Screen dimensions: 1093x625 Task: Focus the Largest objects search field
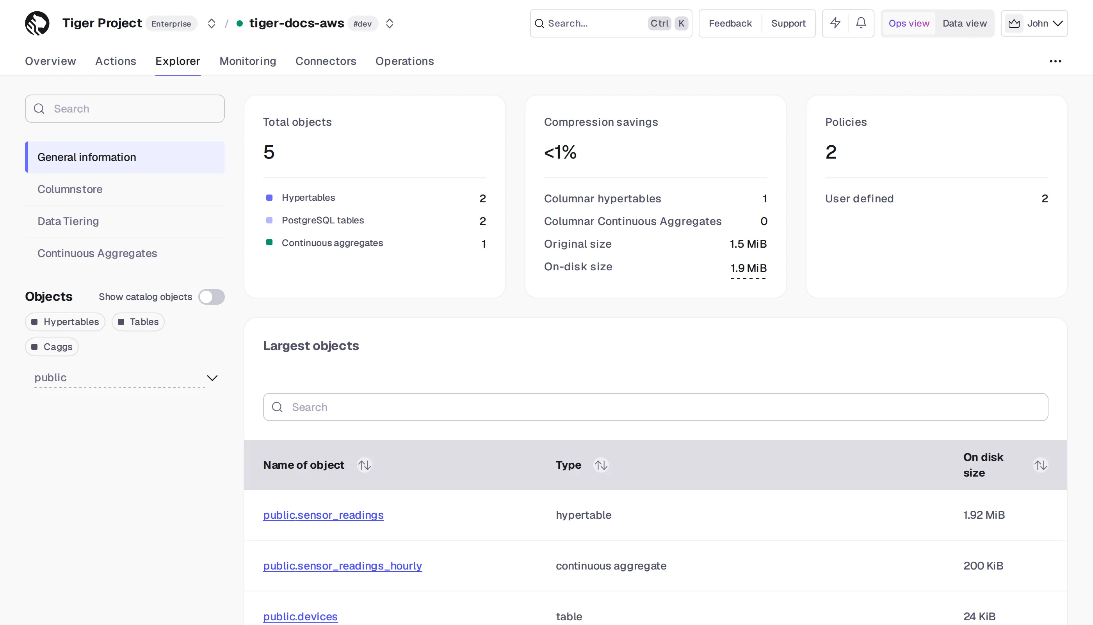(655, 407)
